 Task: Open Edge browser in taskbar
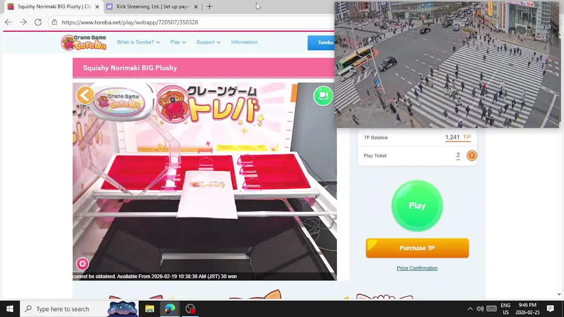170,309
